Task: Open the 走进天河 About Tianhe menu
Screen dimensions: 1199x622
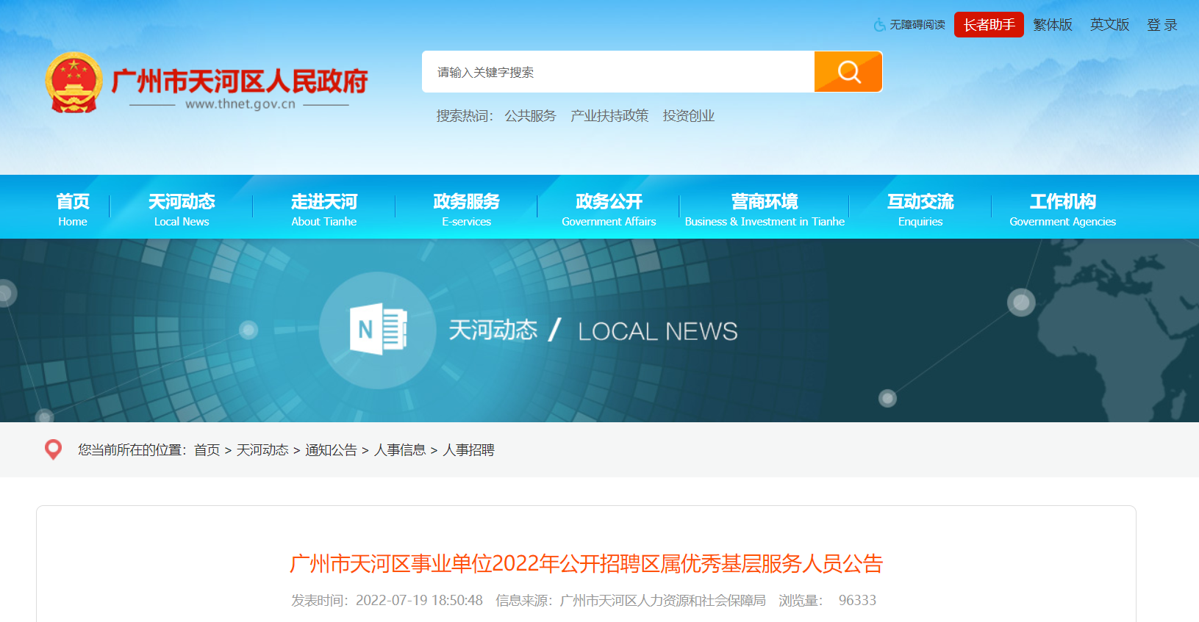Action: 324,209
